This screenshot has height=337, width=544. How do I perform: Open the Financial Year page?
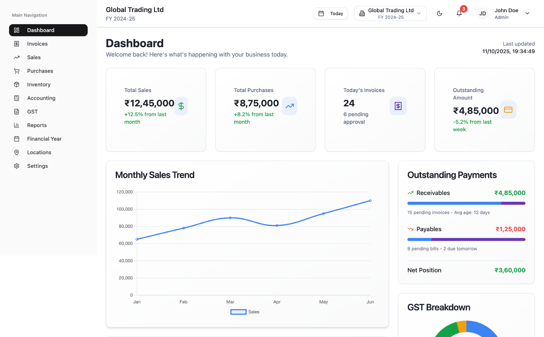coord(44,139)
